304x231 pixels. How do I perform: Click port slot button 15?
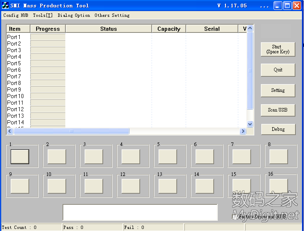pyautogui.click(x=242, y=186)
